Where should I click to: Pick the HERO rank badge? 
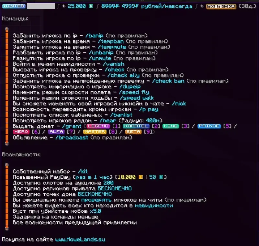tap(21, 132)
